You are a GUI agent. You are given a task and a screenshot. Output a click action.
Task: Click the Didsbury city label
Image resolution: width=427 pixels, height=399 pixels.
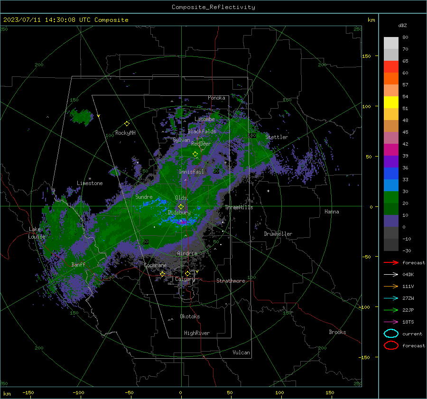179,213
